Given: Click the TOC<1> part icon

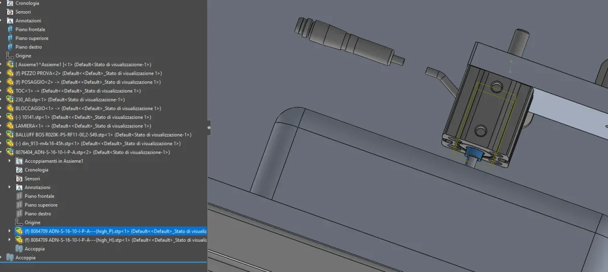Looking at the screenshot, I should (x=10, y=90).
